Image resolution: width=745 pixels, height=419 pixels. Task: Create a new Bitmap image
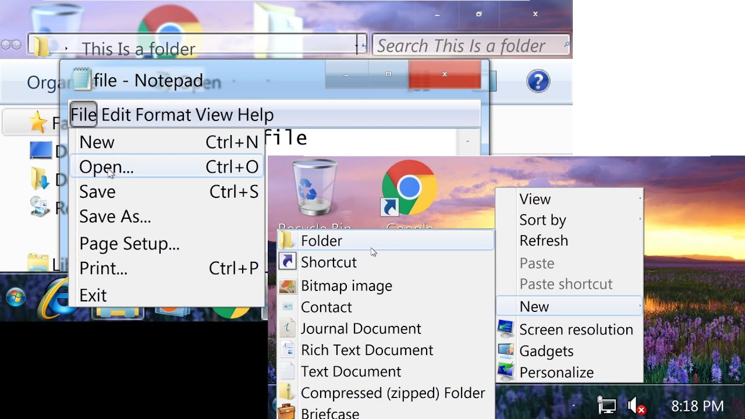pos(385,286)
